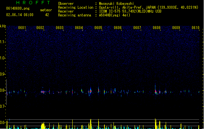204x129 pixels.
Task: Click the wide yellow power peak below 0602
Action: (x=43, y=125)
